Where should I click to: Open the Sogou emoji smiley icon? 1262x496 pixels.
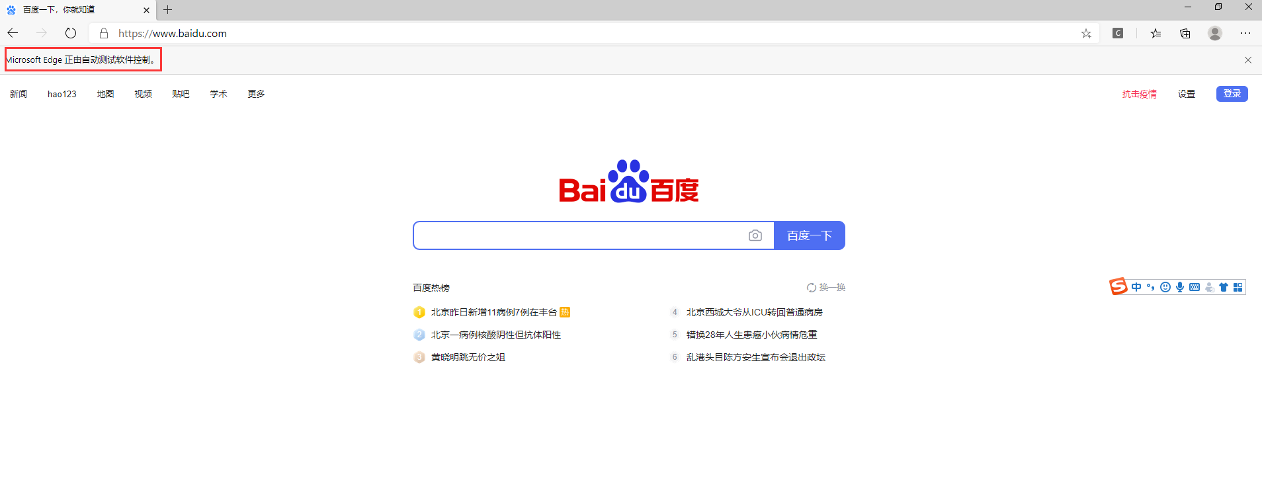[x=1165, y=287]
